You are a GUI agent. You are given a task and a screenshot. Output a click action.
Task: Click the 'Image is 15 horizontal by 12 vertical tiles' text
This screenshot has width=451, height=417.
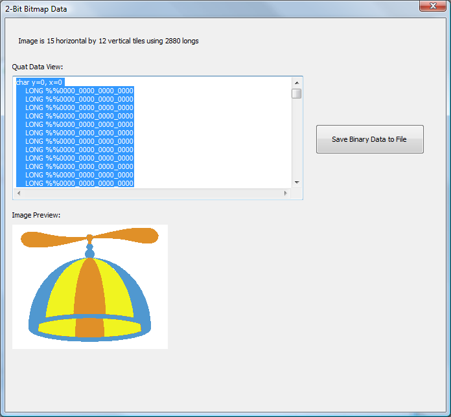click(108, 41)
